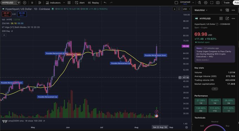The height and width of the screenshot is (131, 239).
Task: Add a compare symbol with the plus circle icon
Action: click(x=25, y=2)
